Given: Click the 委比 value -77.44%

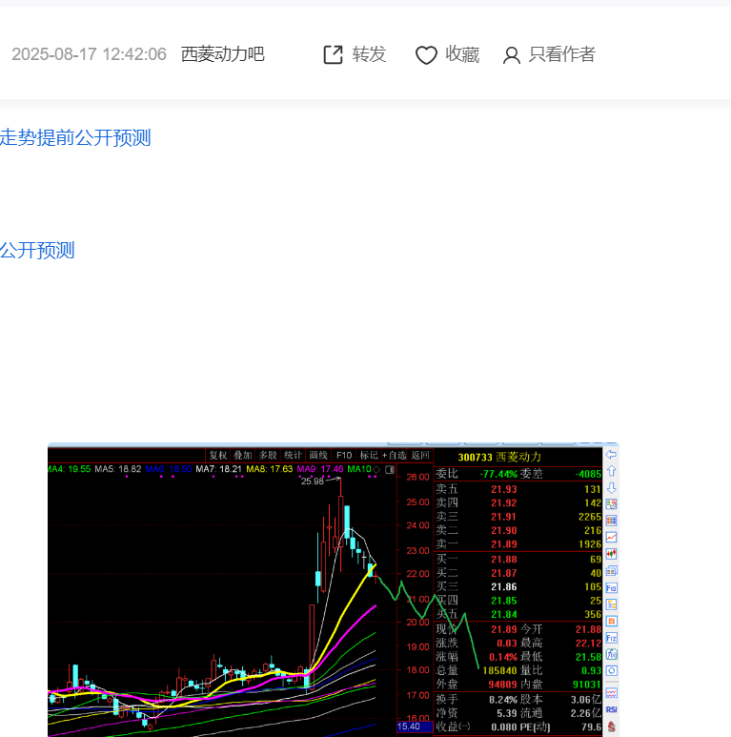Looking at the screenshot, I should click(x=498, y=474).
